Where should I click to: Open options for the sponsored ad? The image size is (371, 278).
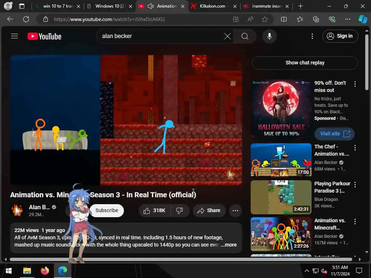[355, 84]
